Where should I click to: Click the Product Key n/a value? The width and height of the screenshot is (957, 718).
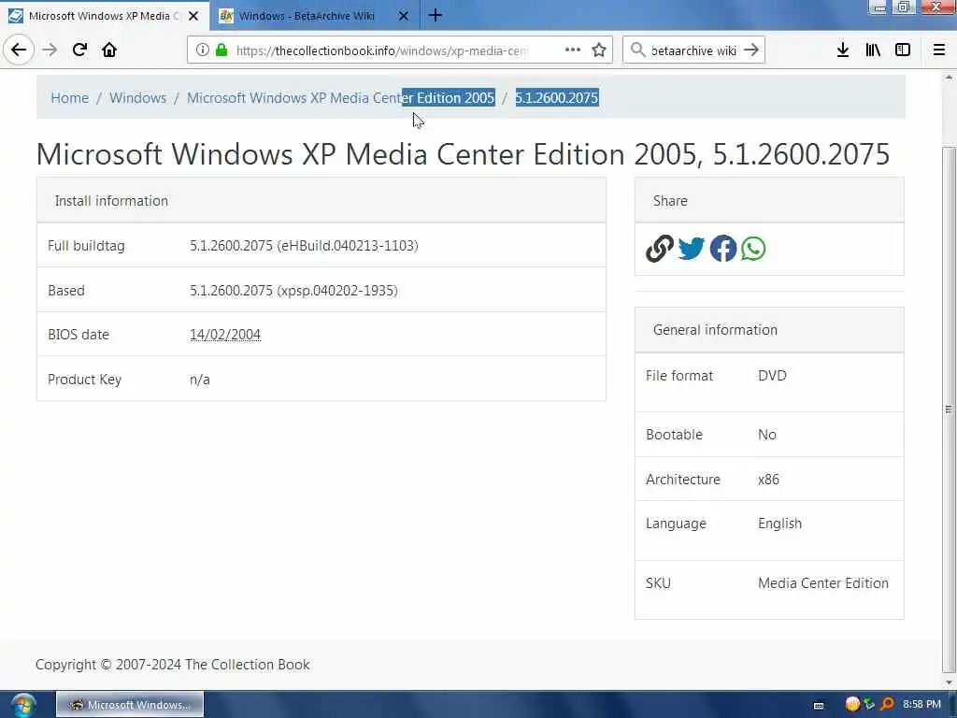(x=200, y=380)
